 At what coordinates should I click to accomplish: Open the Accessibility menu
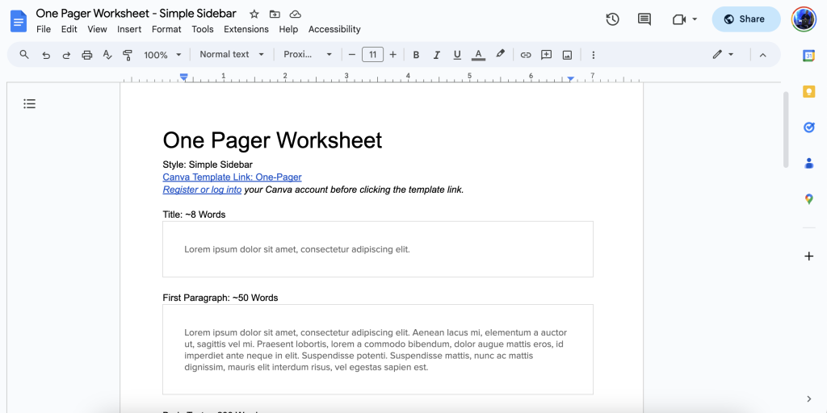(334, 30)
